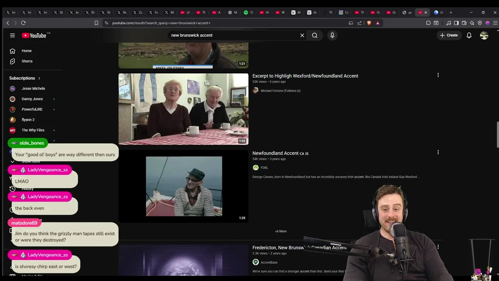Play the Newfoundland Accent video thumbnail

click(x=183, y=186)
